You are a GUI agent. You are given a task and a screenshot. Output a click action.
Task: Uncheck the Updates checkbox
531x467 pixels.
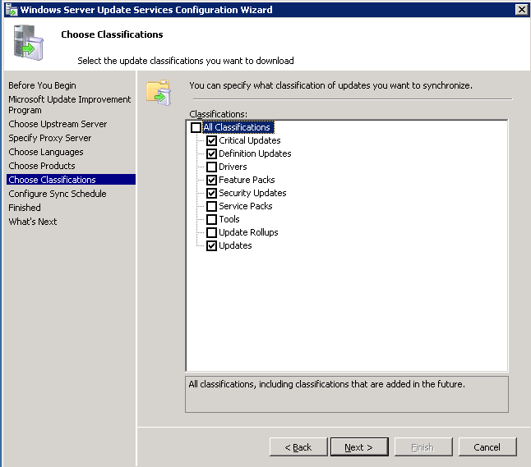click(211, 246)
